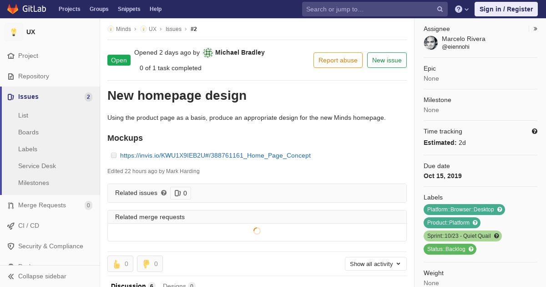Screen dimensions: 546x287
Task: Click the Collapse sidebar double-chevron icon
Action: tap(11, 276)
